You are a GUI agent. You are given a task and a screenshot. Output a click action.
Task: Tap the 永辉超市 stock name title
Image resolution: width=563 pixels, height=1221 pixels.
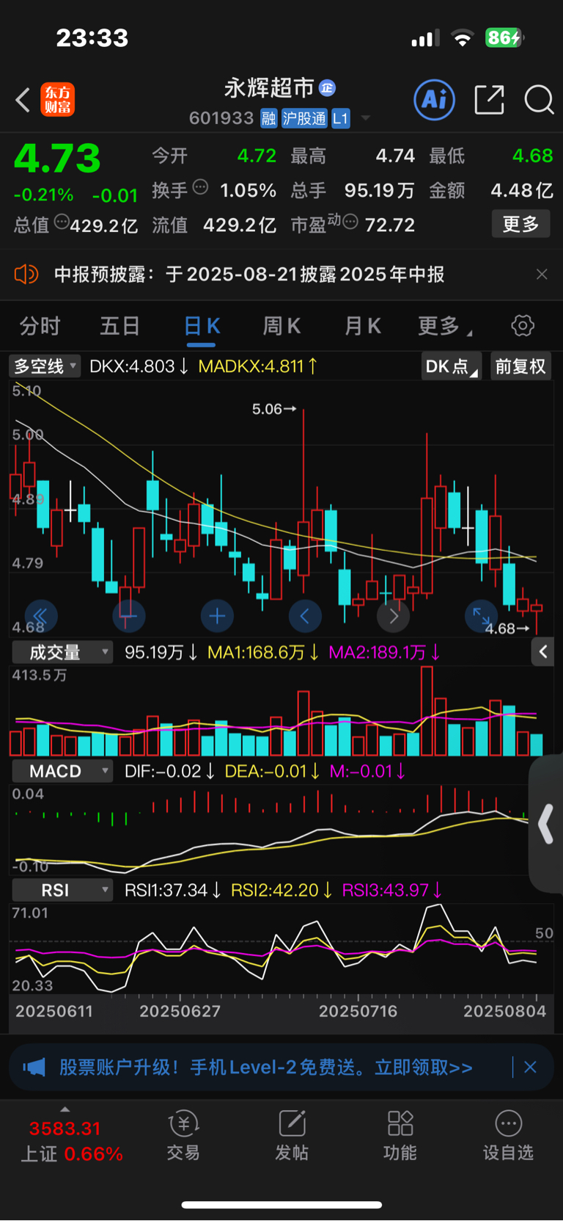(269, 88)
